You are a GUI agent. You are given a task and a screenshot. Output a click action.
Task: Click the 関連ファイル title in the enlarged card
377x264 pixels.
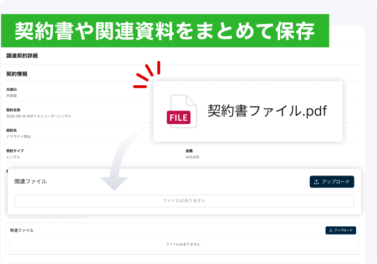point(31,181)
